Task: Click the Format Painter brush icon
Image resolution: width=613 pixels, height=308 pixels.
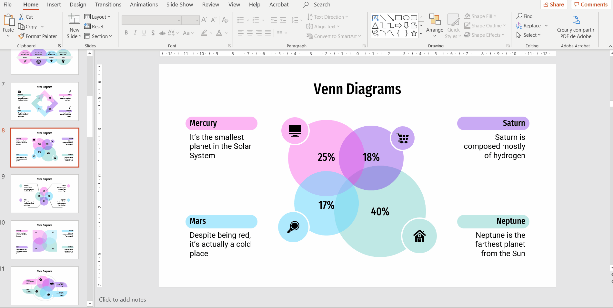Action: click(21, 36)
